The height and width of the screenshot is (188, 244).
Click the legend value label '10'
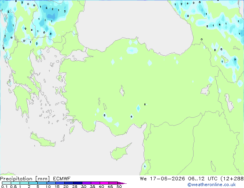[x=48, y=186]
